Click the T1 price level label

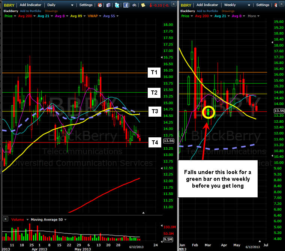(154, 73)
